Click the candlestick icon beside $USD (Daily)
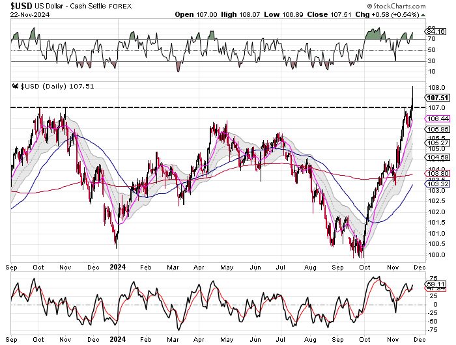This screenshot has width=456, height=345. tap(16, 86)
